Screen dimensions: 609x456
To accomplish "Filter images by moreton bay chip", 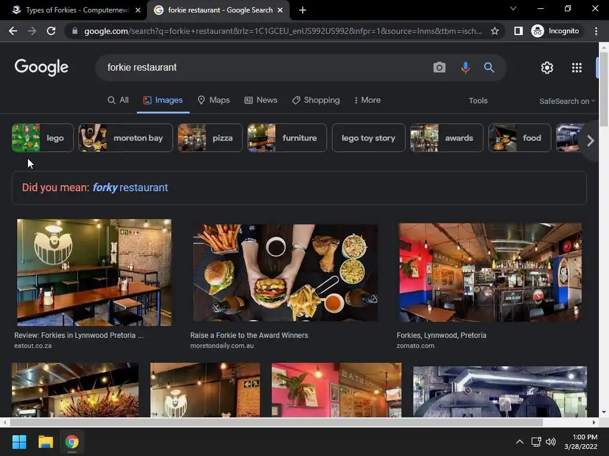I will pos(125,138).
